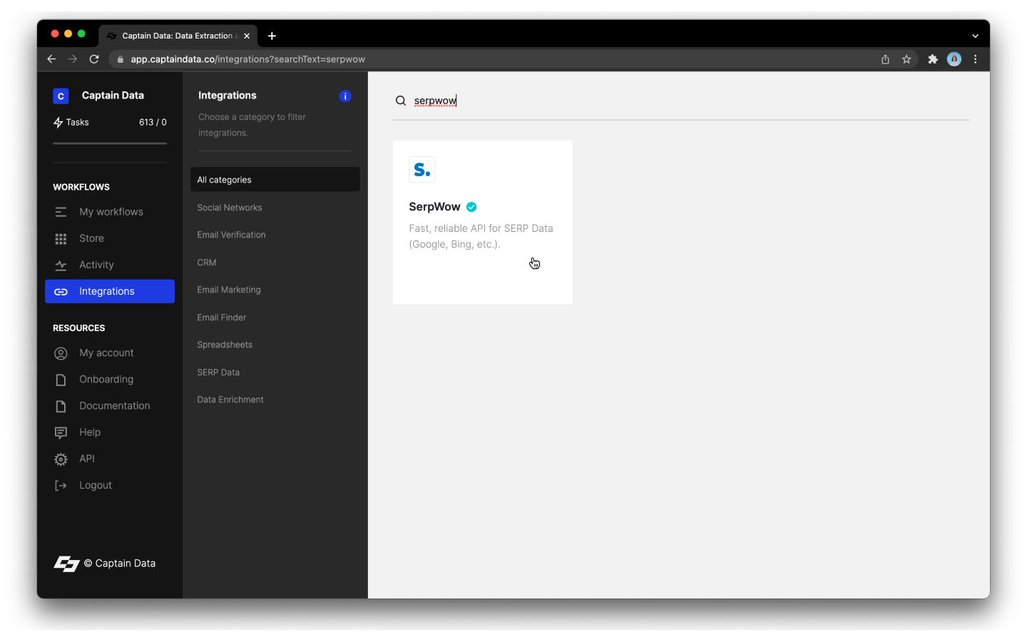The image size is (1027, 642).
Task: Click the Tasks lightning icon
Action: point(58,123)
